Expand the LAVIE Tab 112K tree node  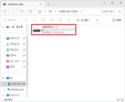(x=4, y=84)
